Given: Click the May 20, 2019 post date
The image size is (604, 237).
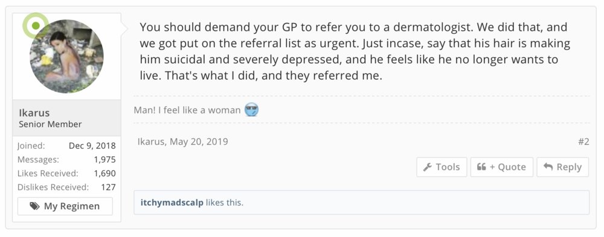Looking at the screenshot, I should click(x=199, y=142).
